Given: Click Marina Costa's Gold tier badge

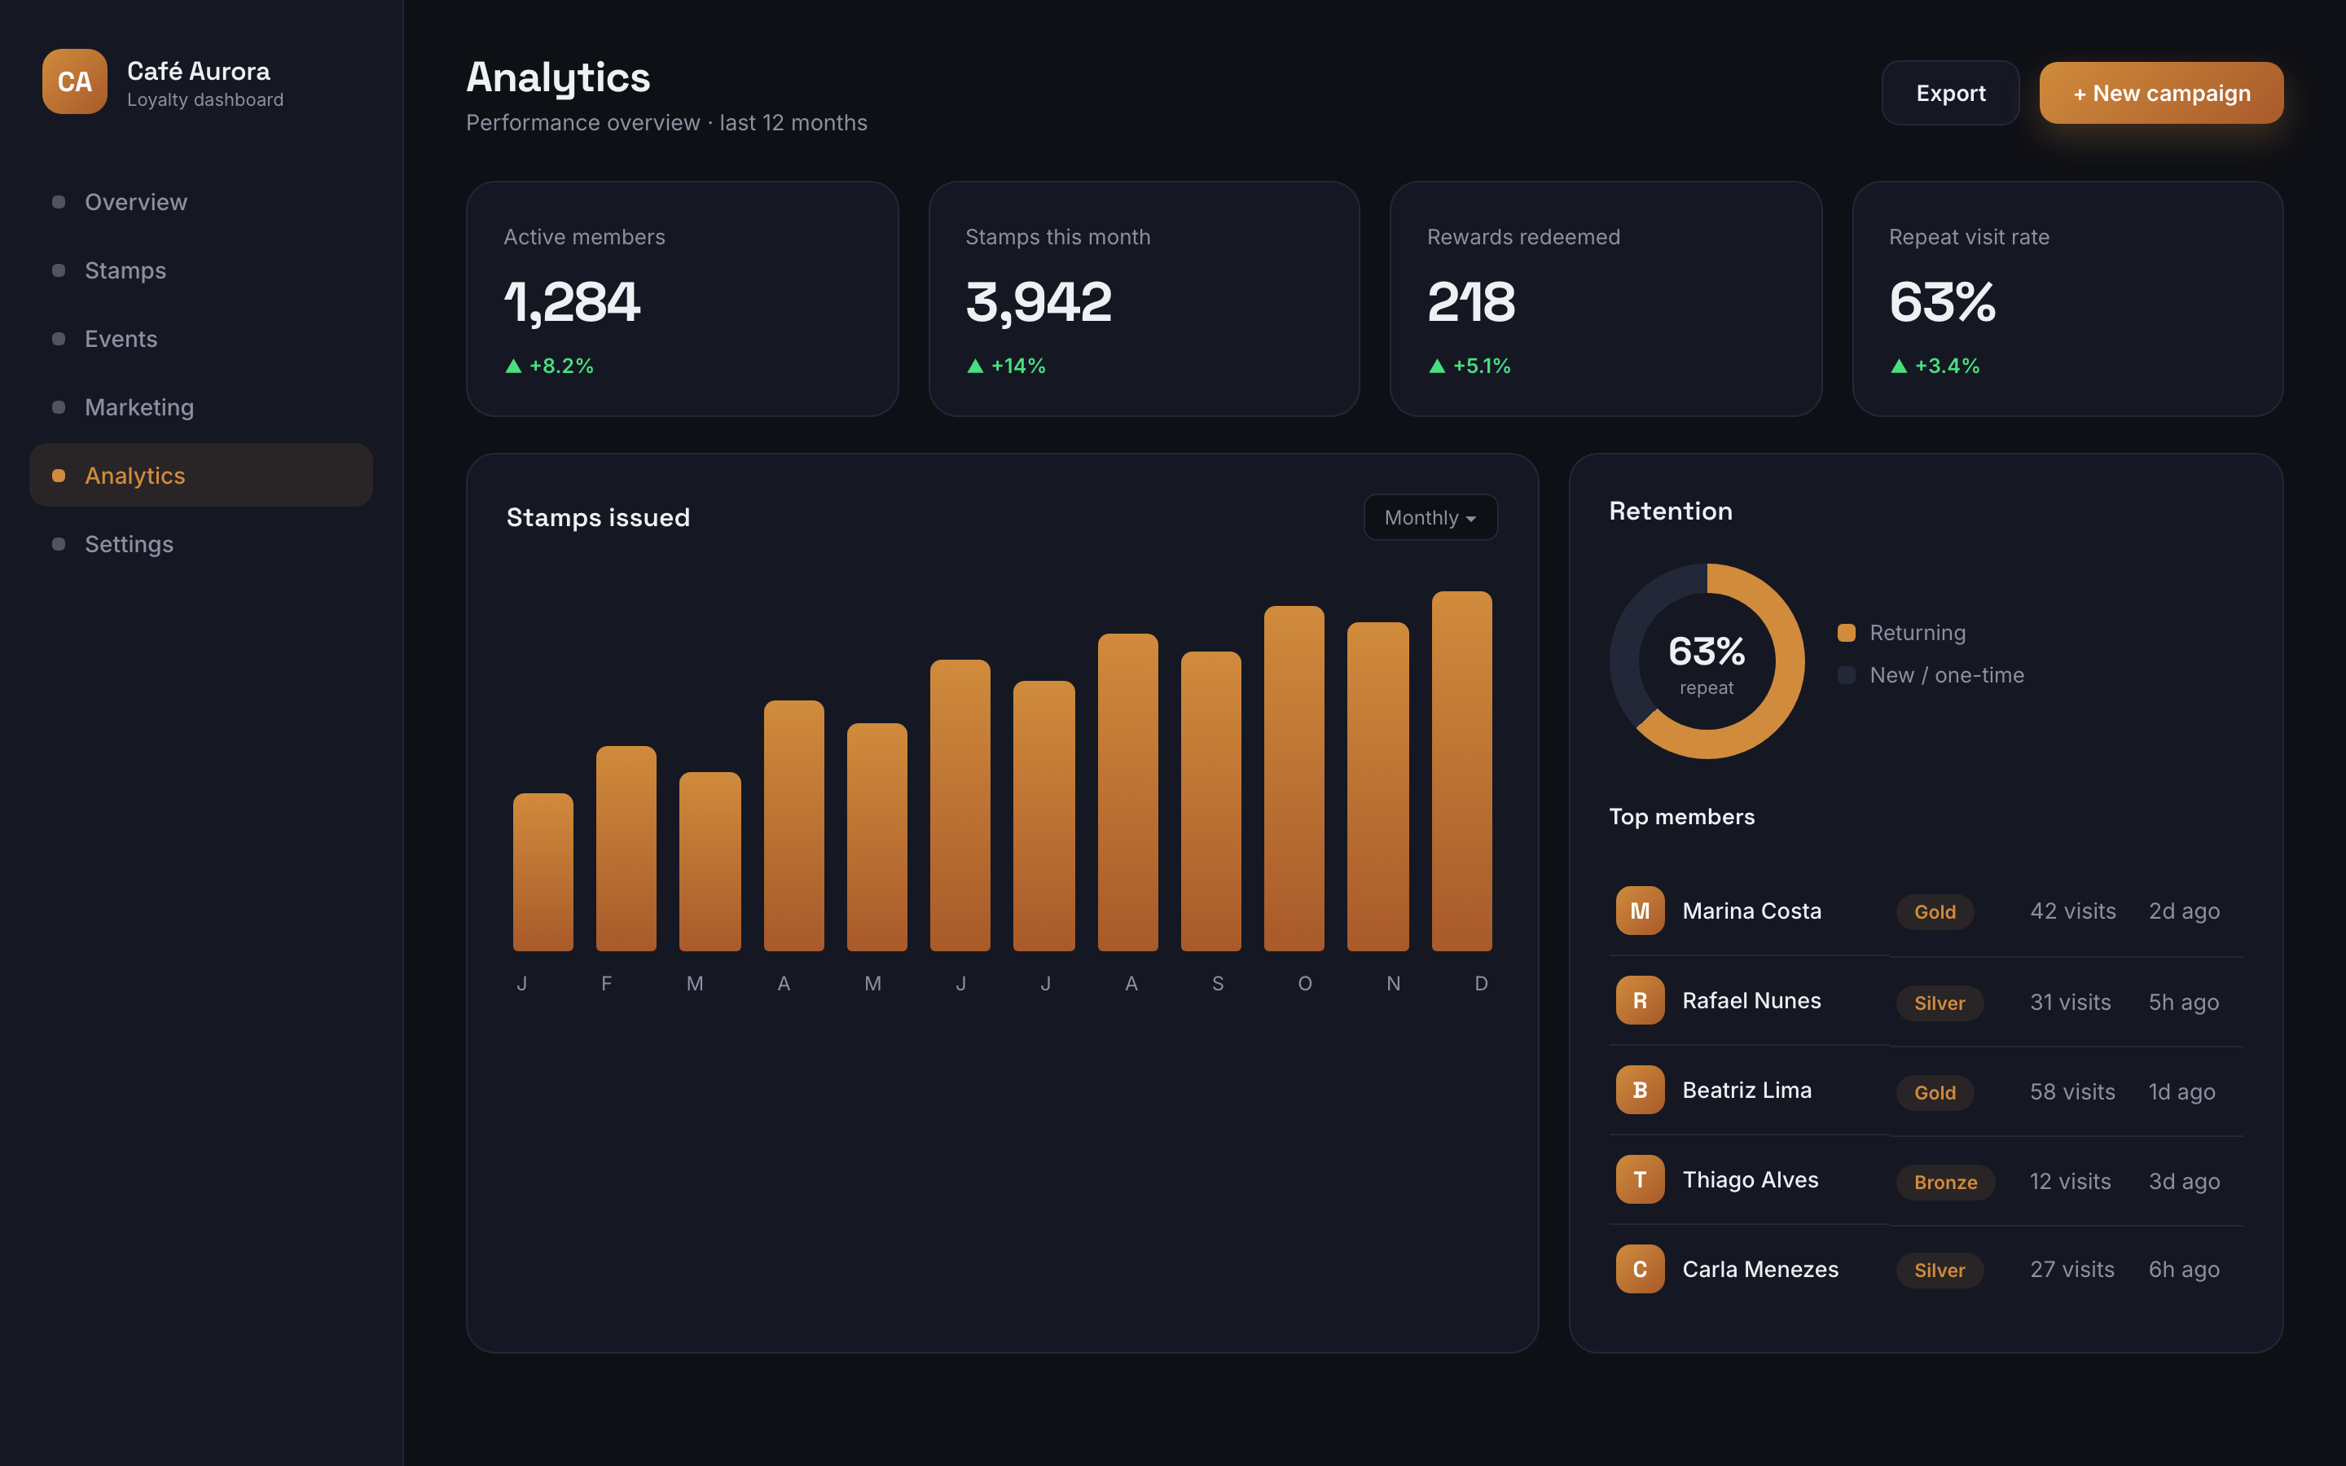Looking at the screenshot, I should [1935, 911].
